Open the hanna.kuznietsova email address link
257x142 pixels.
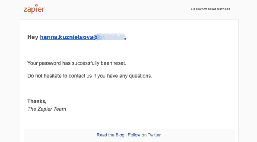[x=68, y=37]
